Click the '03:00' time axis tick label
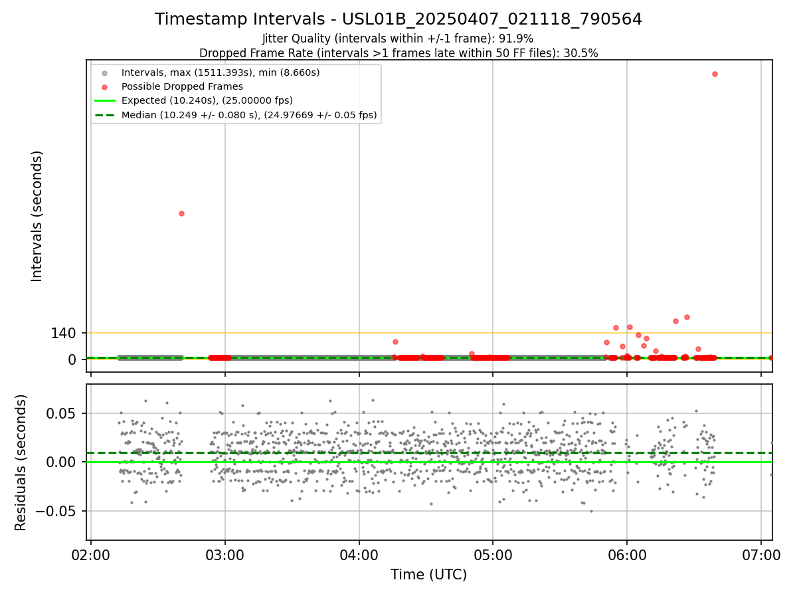The image size is (797, 598). (x=225, y=553)
